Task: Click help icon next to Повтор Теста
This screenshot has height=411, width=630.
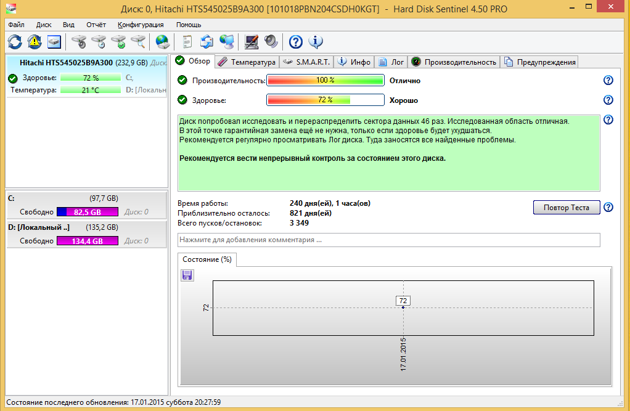Action: (608, 207)
